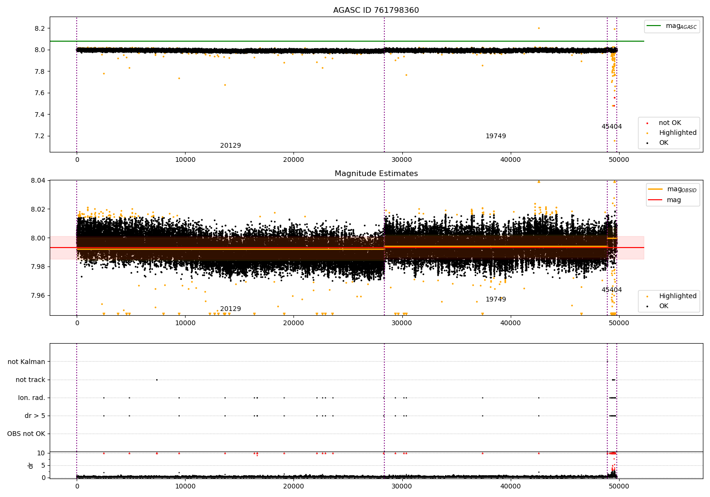Click the 'dr > 5' axis label
Viewport: 710px width, 497px height.
tap(35, 416)
